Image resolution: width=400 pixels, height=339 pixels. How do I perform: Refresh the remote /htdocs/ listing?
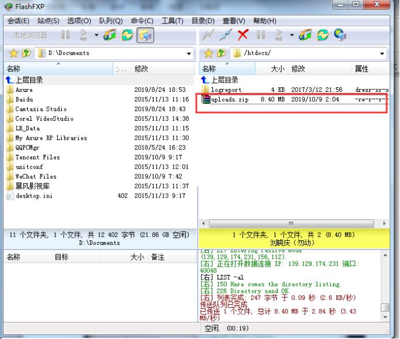[323, 35]
